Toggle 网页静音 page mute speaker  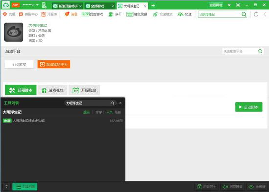pyautogui.click(x=232, y=187)
